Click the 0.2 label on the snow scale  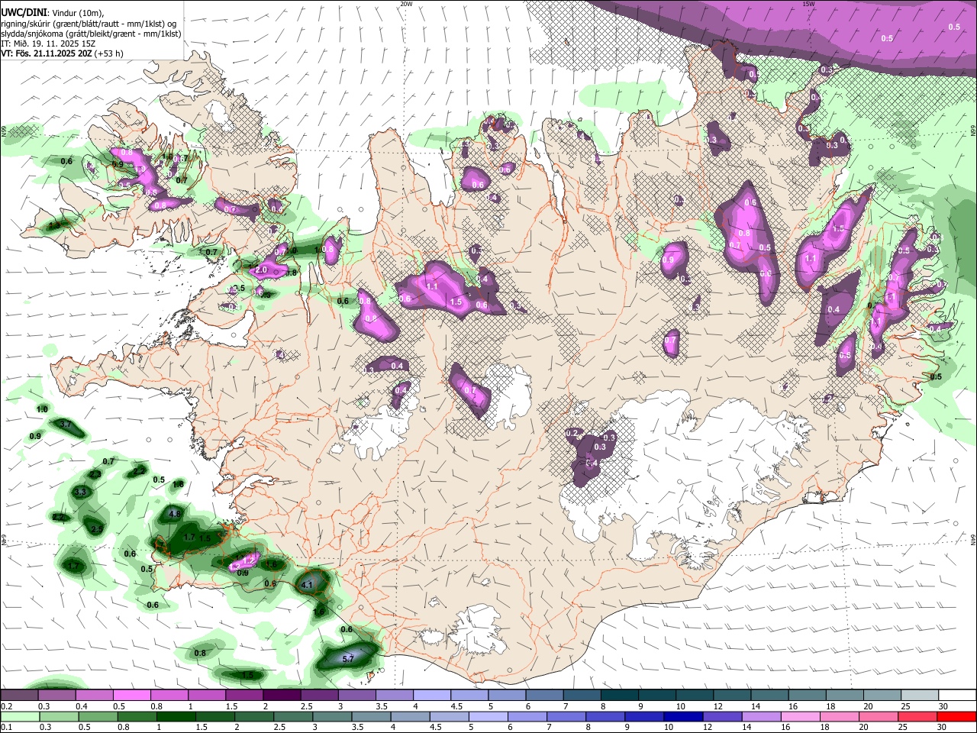(x=6, y=706)
